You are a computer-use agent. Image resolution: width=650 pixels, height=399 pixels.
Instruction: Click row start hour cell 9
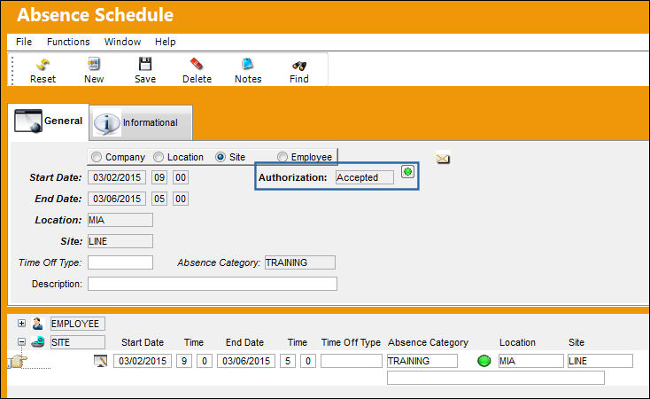coord(183,361)
